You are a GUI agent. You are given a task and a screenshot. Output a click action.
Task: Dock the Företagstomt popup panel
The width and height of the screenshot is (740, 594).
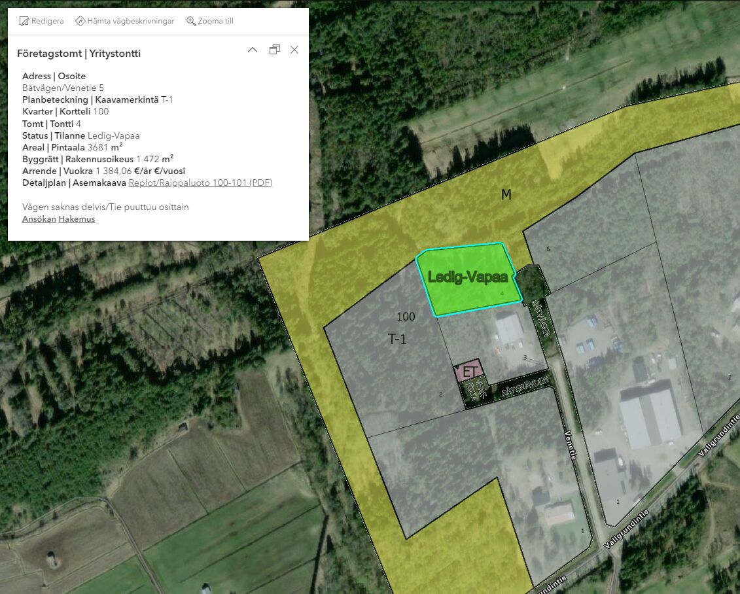pos(275,50)
